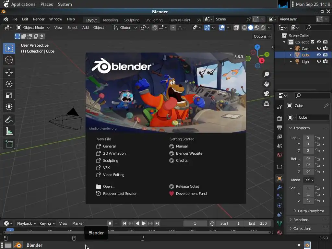The width and height of the screenshot is (332, 249).
Task: Open the Render properties tab
Action: (279, 118)
